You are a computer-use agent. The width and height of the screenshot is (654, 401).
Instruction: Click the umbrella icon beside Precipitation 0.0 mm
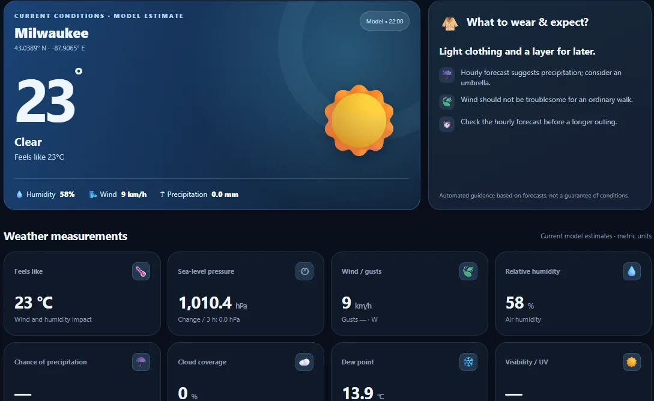(162, 194)
